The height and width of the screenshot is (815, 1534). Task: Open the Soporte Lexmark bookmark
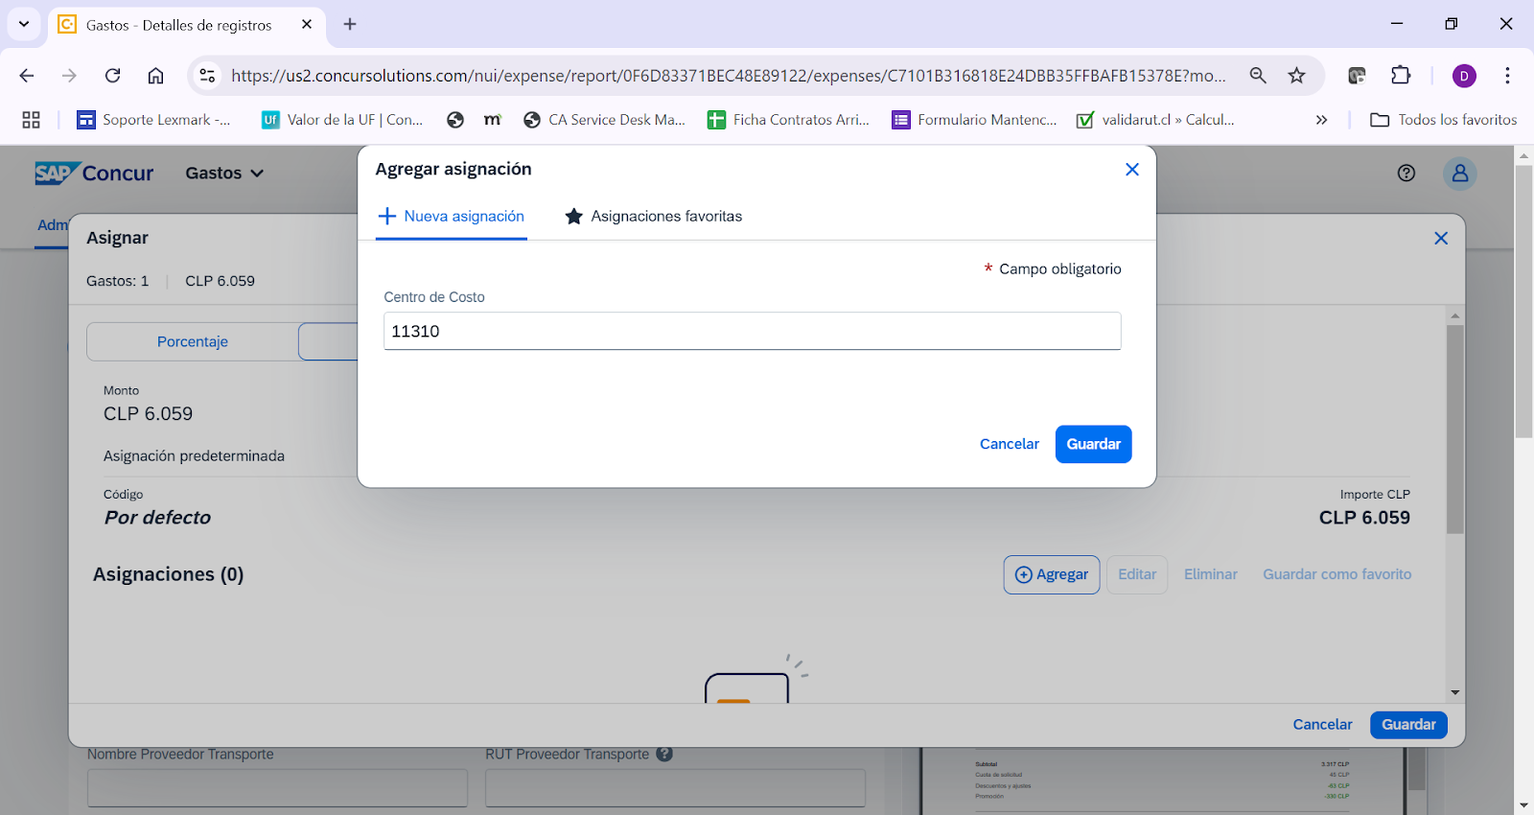point(154,120)
